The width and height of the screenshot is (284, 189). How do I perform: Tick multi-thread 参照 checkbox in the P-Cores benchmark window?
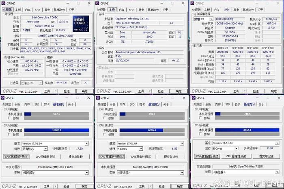coord(105,134)
